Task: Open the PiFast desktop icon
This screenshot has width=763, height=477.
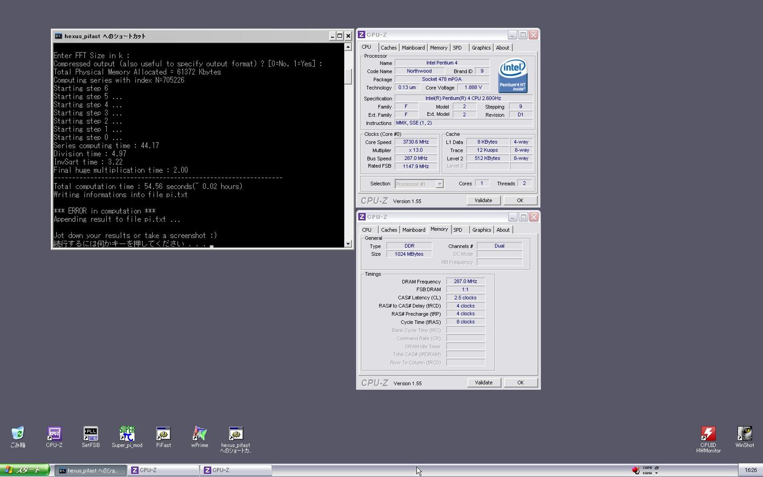Action: coord(163,437)
